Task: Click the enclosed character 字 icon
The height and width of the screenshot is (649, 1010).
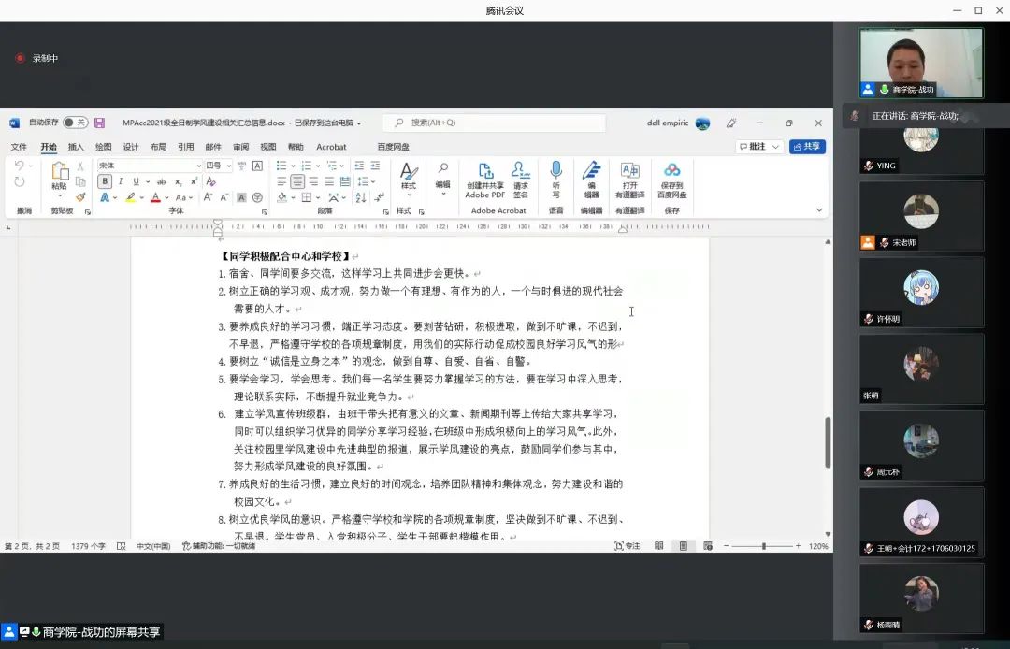Action: 258,197
